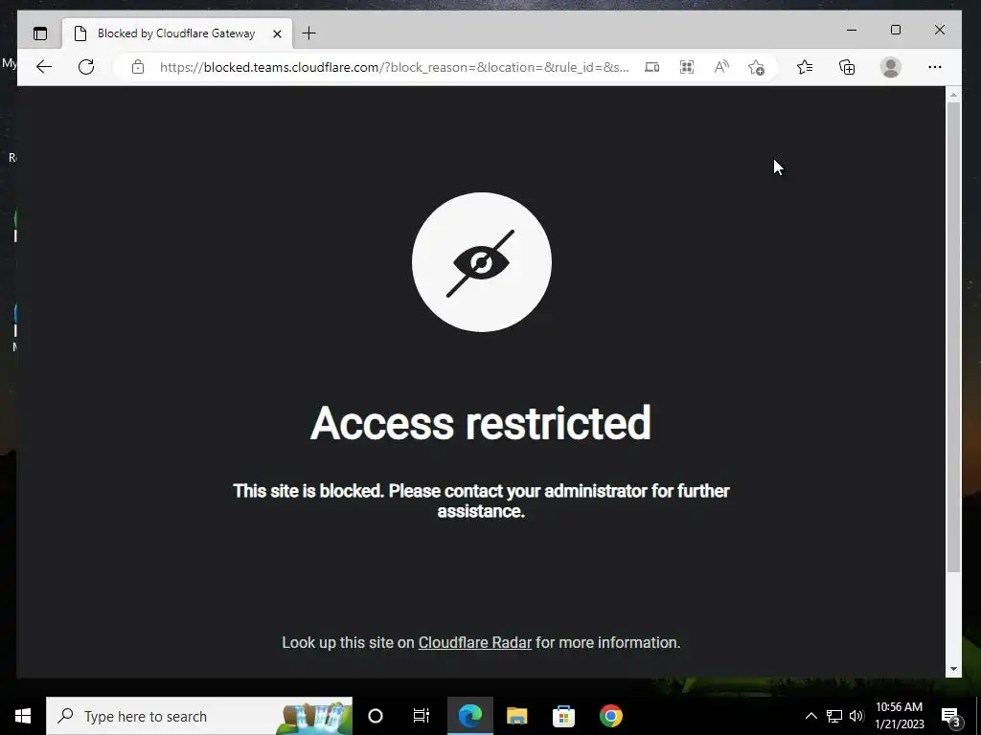Close the Blocked by Cloudflare Gateway tab
Screen dimensions: 981x735
[277, 33]
